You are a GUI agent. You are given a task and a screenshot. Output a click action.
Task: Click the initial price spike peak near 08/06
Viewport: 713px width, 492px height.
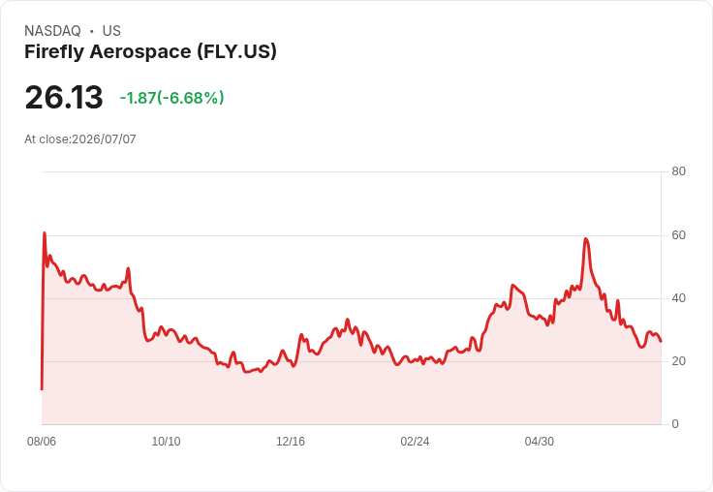(x=45, y=233)
